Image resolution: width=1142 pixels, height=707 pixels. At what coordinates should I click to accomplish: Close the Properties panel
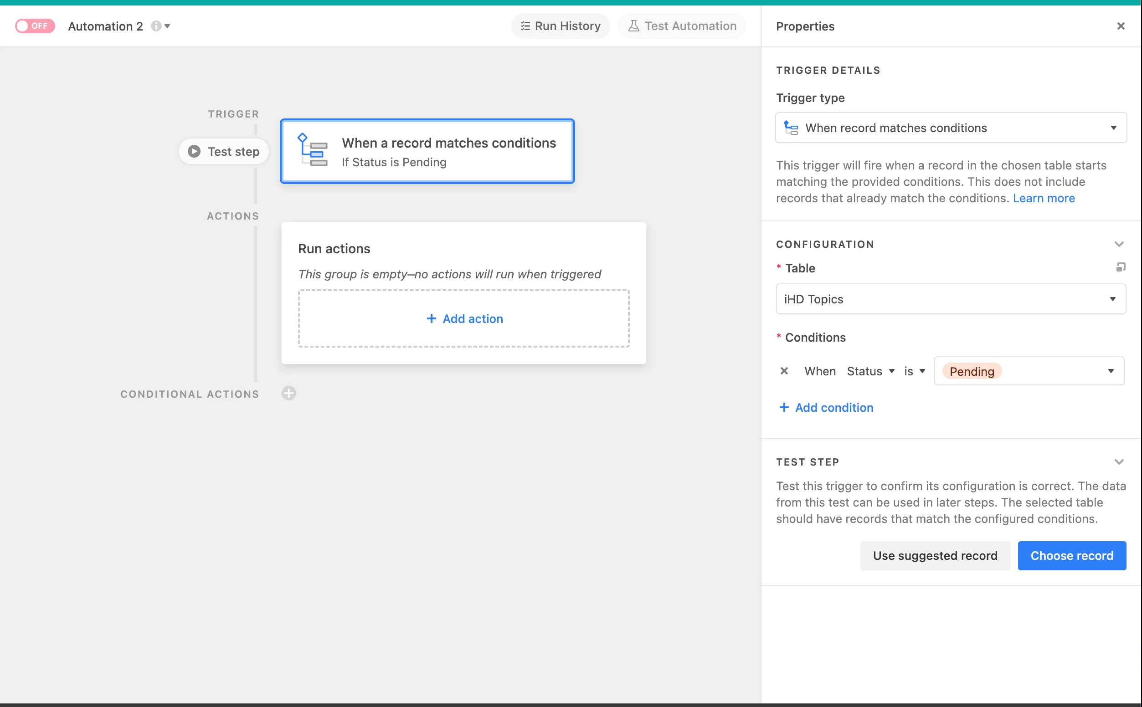point(1121,26)
